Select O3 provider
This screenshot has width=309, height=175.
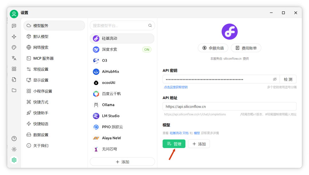[x=122, y=60]
